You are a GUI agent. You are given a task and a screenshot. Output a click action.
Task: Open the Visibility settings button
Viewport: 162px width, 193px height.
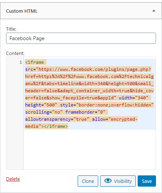coord(118,181)
